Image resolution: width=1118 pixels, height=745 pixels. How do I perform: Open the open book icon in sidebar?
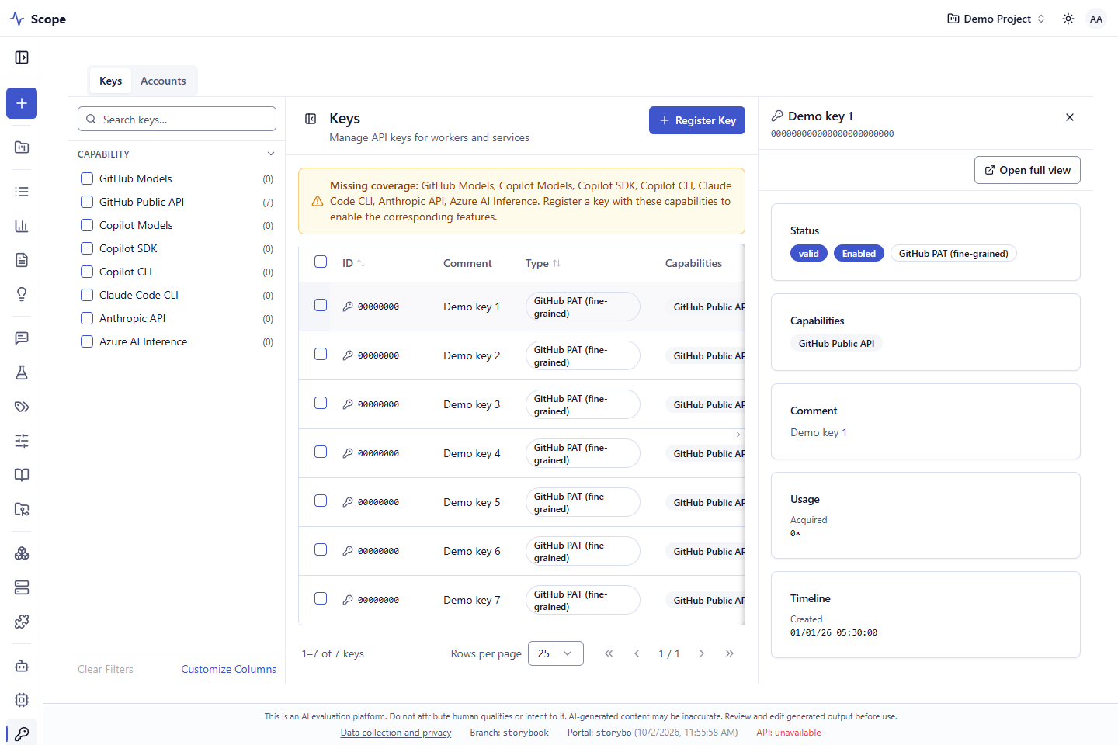(22, 475)
